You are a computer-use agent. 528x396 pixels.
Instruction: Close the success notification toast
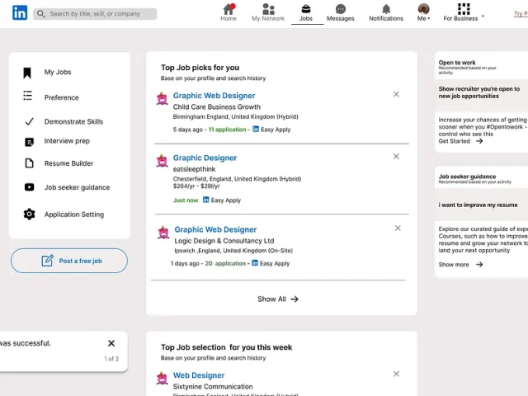point(111,343)
